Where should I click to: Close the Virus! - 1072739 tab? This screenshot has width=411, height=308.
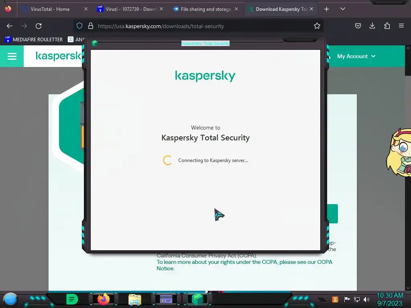[x=161, y=9]
